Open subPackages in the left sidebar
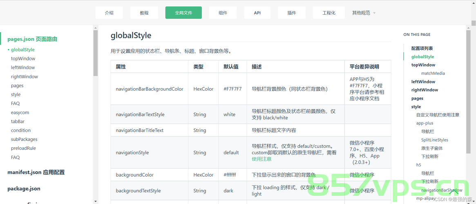 pyautogui.click(x=24, y=140)
